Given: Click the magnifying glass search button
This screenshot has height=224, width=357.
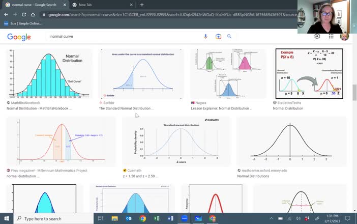Looking at the screenshot, I should pyautogui.click(x=229, y=37).
